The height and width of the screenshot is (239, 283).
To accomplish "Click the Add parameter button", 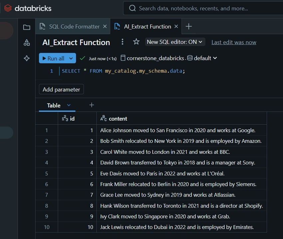I will tap(61, 89).
